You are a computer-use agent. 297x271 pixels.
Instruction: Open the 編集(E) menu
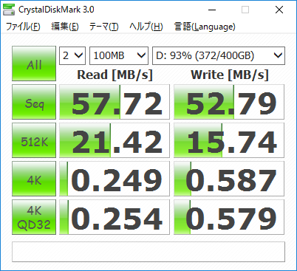(x=65, y=27)
